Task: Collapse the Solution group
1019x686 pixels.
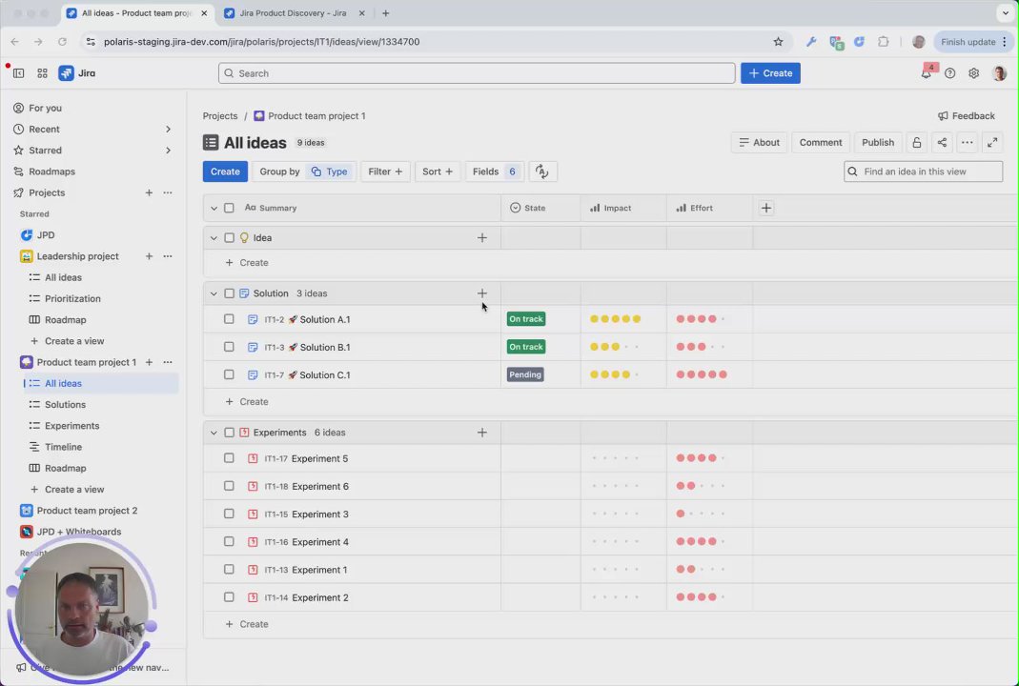Action: [214, 294]
